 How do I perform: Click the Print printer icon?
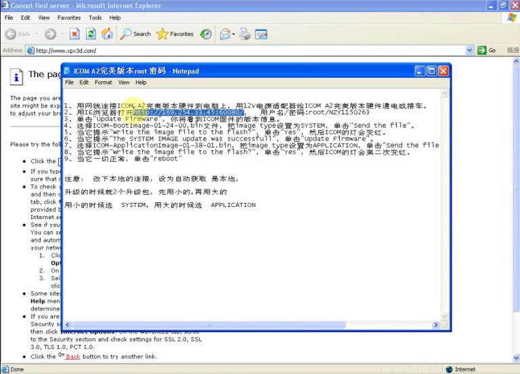245,34
